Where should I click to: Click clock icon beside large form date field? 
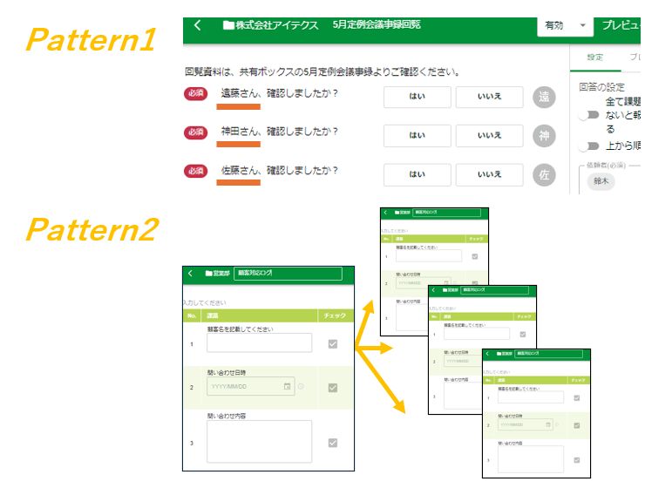click(x=301, y=386)
